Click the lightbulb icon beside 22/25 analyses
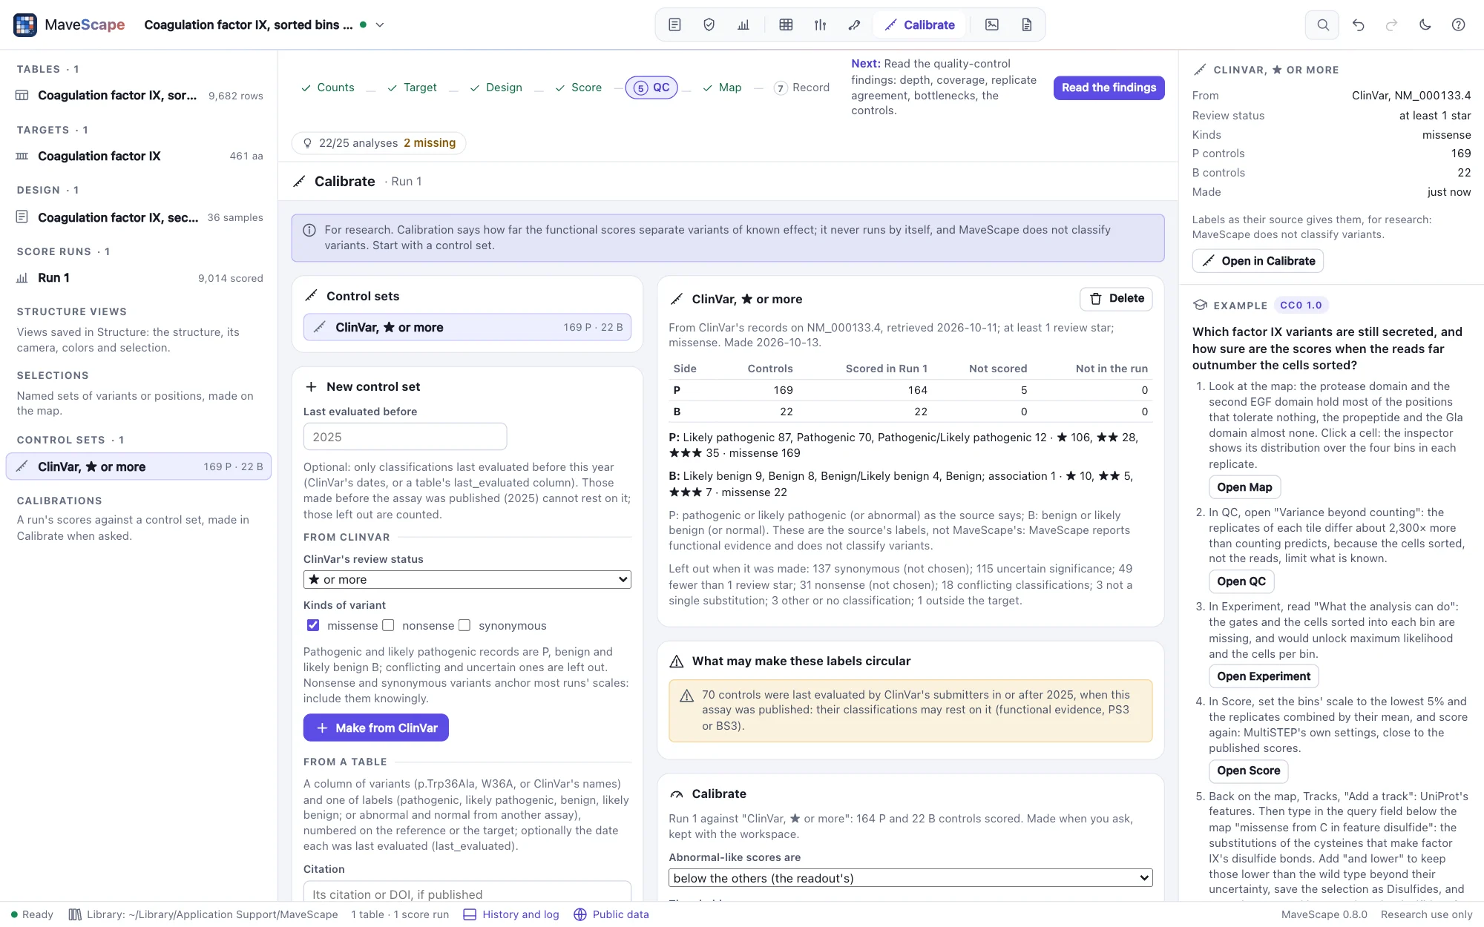The width and height of the screenshot is (1484, 927). point(307,143)
